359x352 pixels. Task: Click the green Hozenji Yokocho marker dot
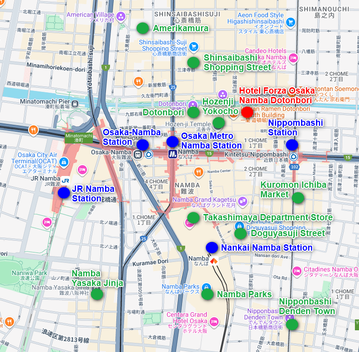click(x=219, y=123)
